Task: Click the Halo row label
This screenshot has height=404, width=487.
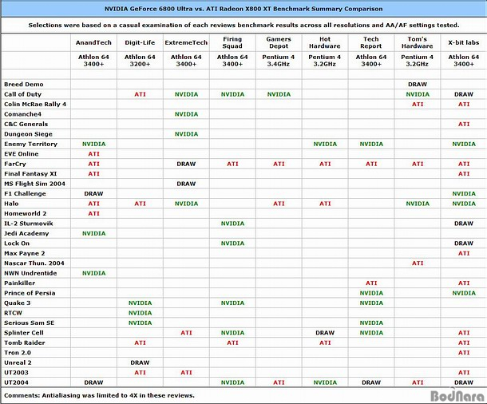Action: pyautogui.click(x=11, y=204)
